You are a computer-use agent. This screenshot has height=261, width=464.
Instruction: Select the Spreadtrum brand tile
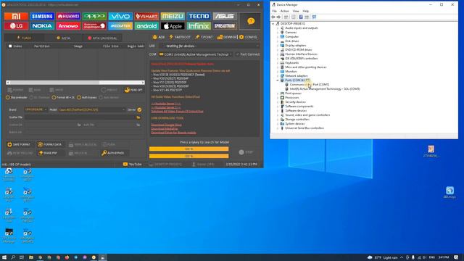click(x=225, y=26)
